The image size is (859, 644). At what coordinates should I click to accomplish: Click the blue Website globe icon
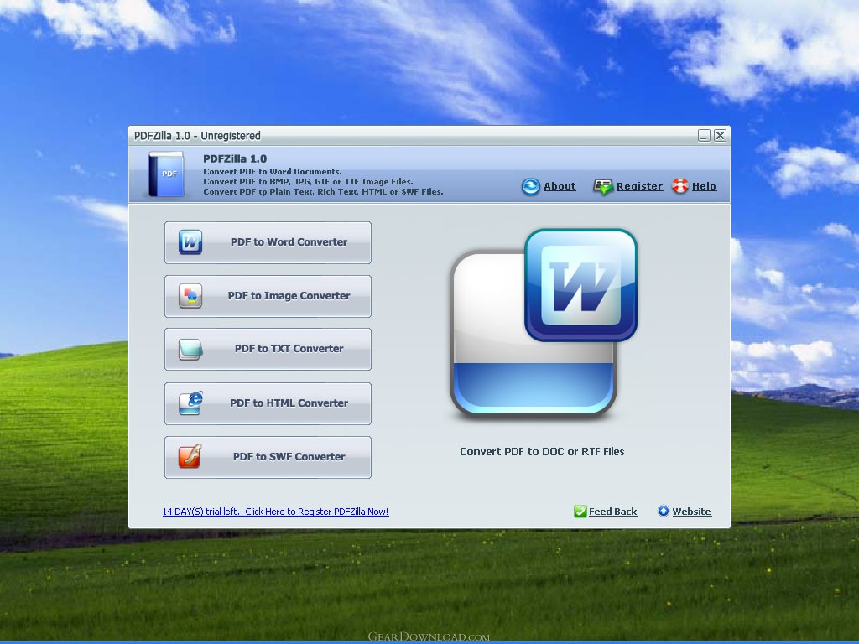(x=664, y=512)
